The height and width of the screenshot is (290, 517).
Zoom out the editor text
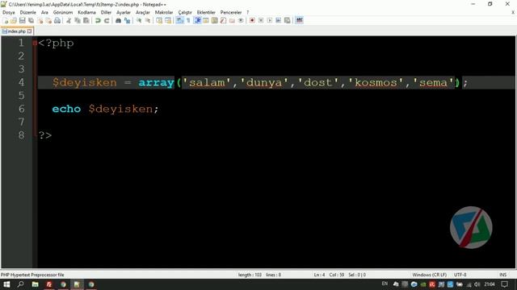click(148, 20)
